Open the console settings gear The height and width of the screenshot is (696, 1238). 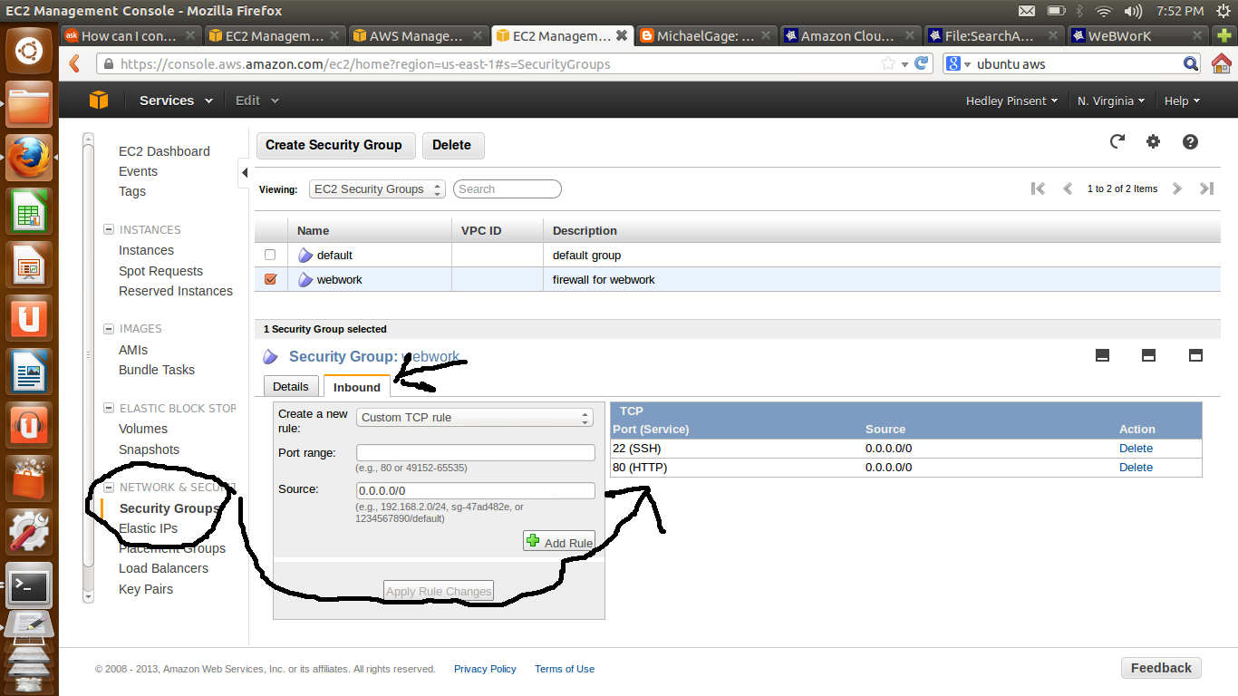point(1153,141)
